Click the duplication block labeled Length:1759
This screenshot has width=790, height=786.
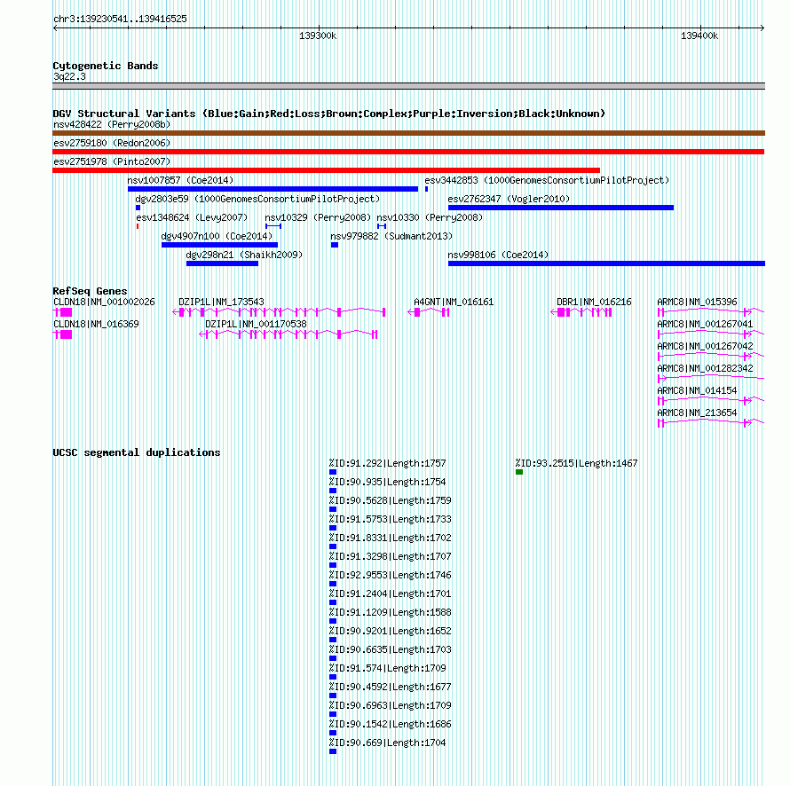(x=333, y=509)
